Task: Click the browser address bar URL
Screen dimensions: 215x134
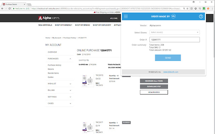Action: pyautogui.click(x=106, y=8)
